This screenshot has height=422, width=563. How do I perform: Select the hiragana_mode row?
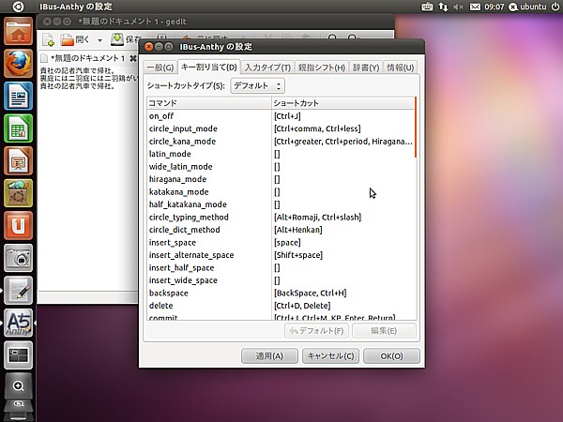(281, 179)
